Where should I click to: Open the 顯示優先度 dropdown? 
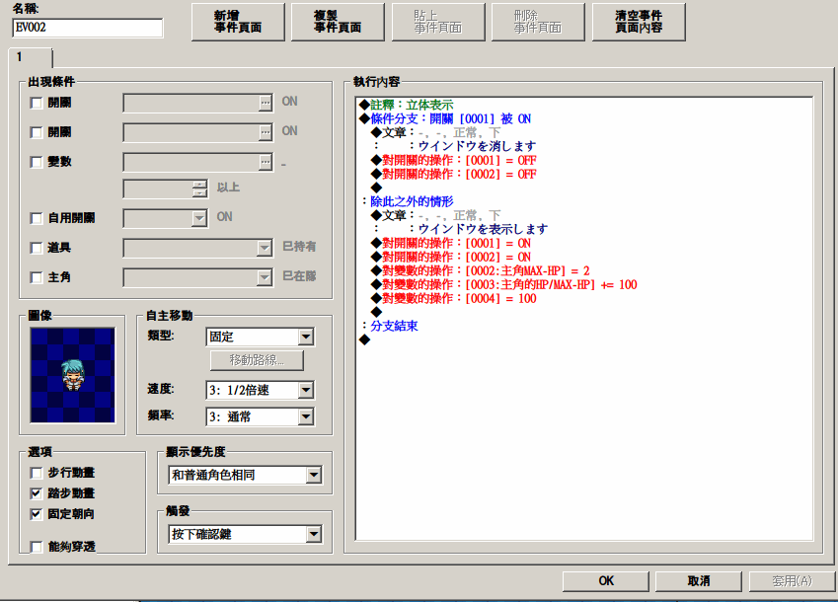coord(246,475)
